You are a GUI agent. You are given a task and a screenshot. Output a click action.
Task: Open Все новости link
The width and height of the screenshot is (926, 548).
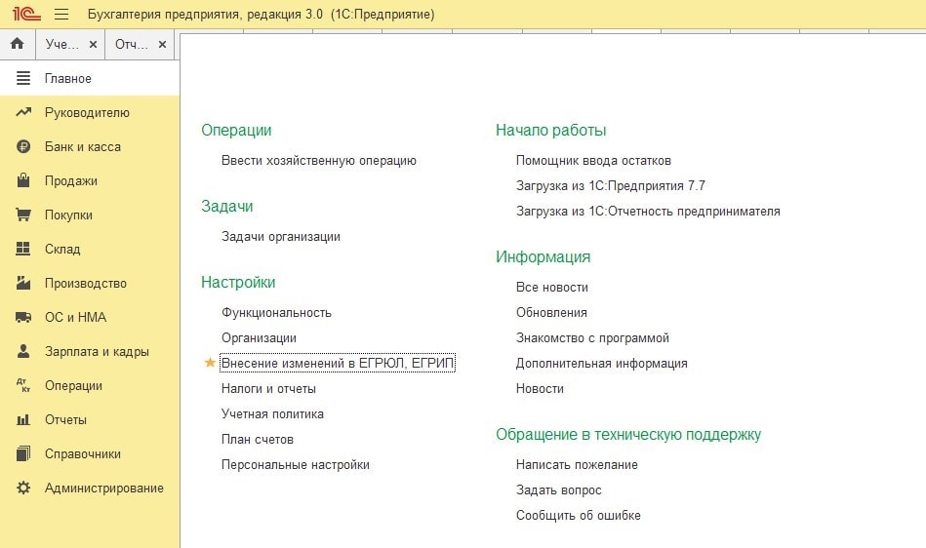[x=552, y=288]
